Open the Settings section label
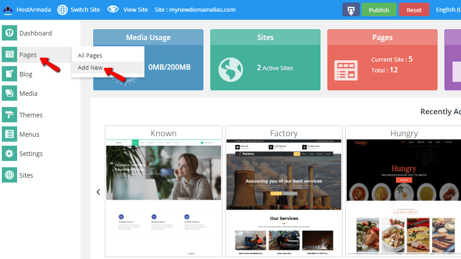Viewport: 461px width, 259px height. 31,154
